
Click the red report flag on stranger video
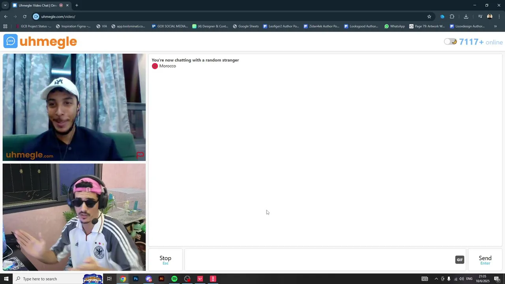[140, 155]
